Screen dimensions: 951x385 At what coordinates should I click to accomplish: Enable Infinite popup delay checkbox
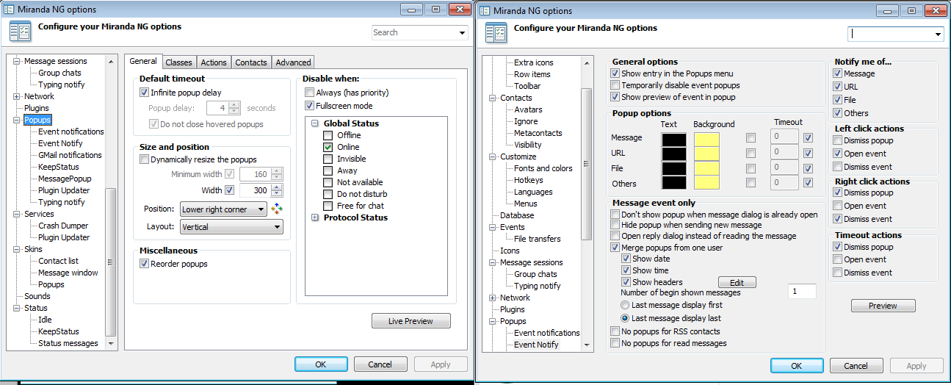click(x=144, y=93)
